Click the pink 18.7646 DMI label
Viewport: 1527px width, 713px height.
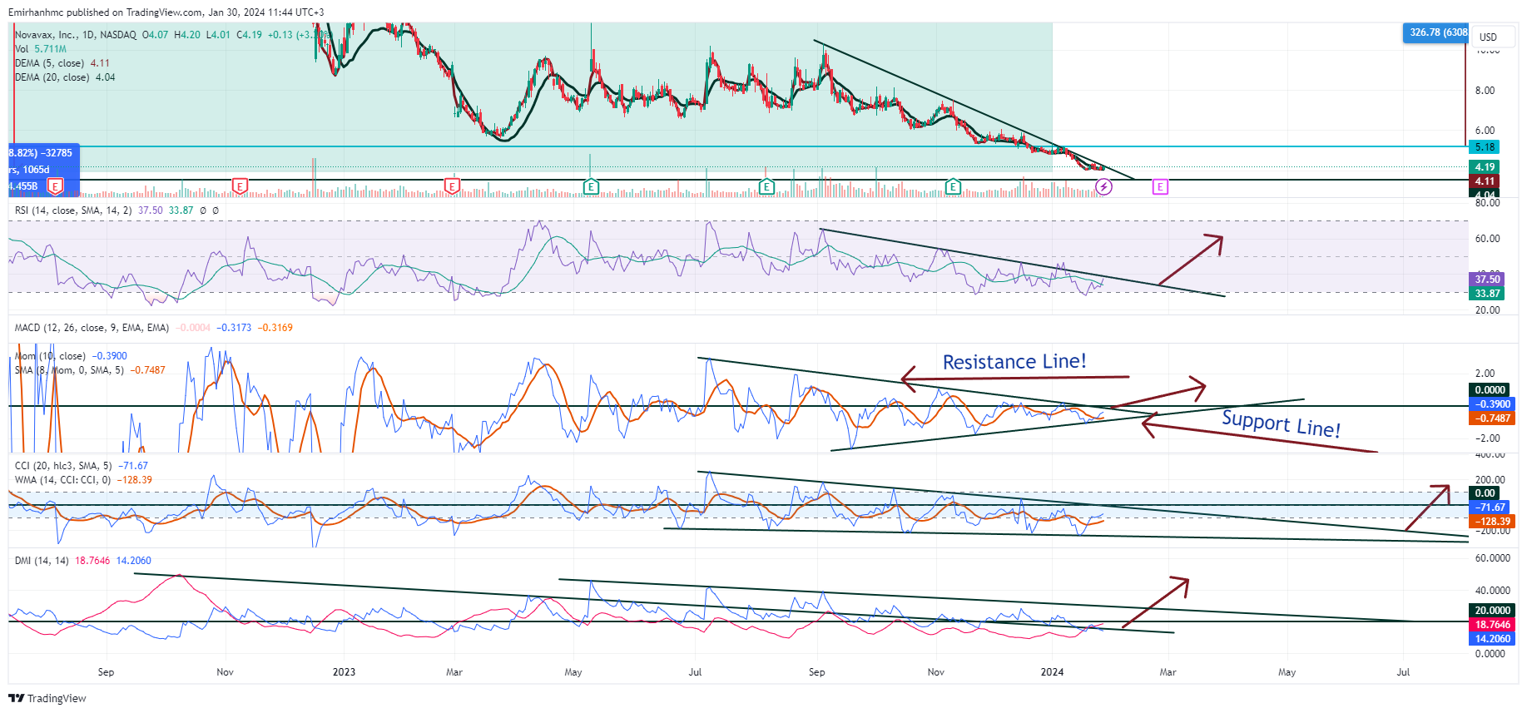point(1492,625)
